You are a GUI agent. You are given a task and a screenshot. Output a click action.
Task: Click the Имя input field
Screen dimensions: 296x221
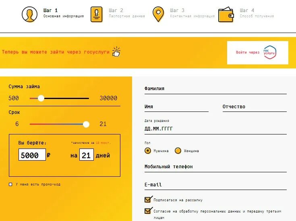coord(176,107)
